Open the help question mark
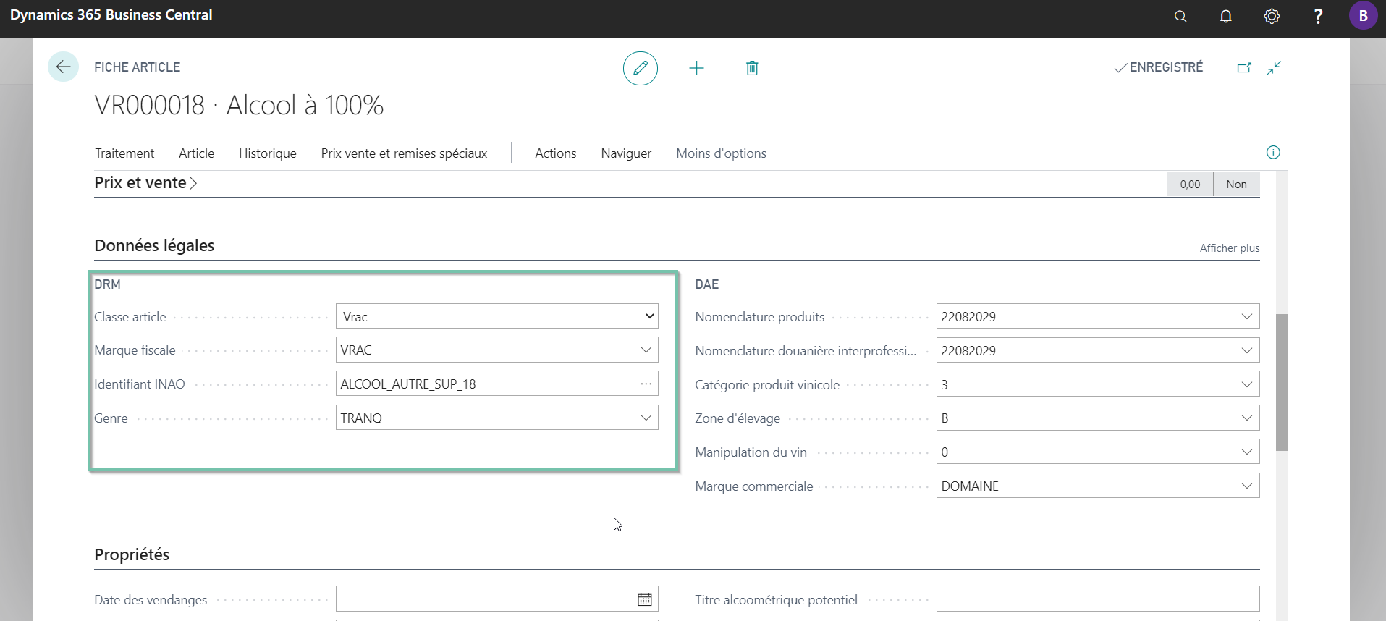 (x=1318, y=16)
